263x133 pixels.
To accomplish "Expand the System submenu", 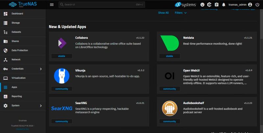I will [41, 105].
